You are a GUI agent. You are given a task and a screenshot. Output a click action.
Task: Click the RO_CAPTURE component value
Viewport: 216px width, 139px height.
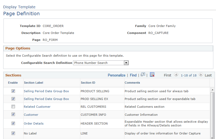point(158,33)
